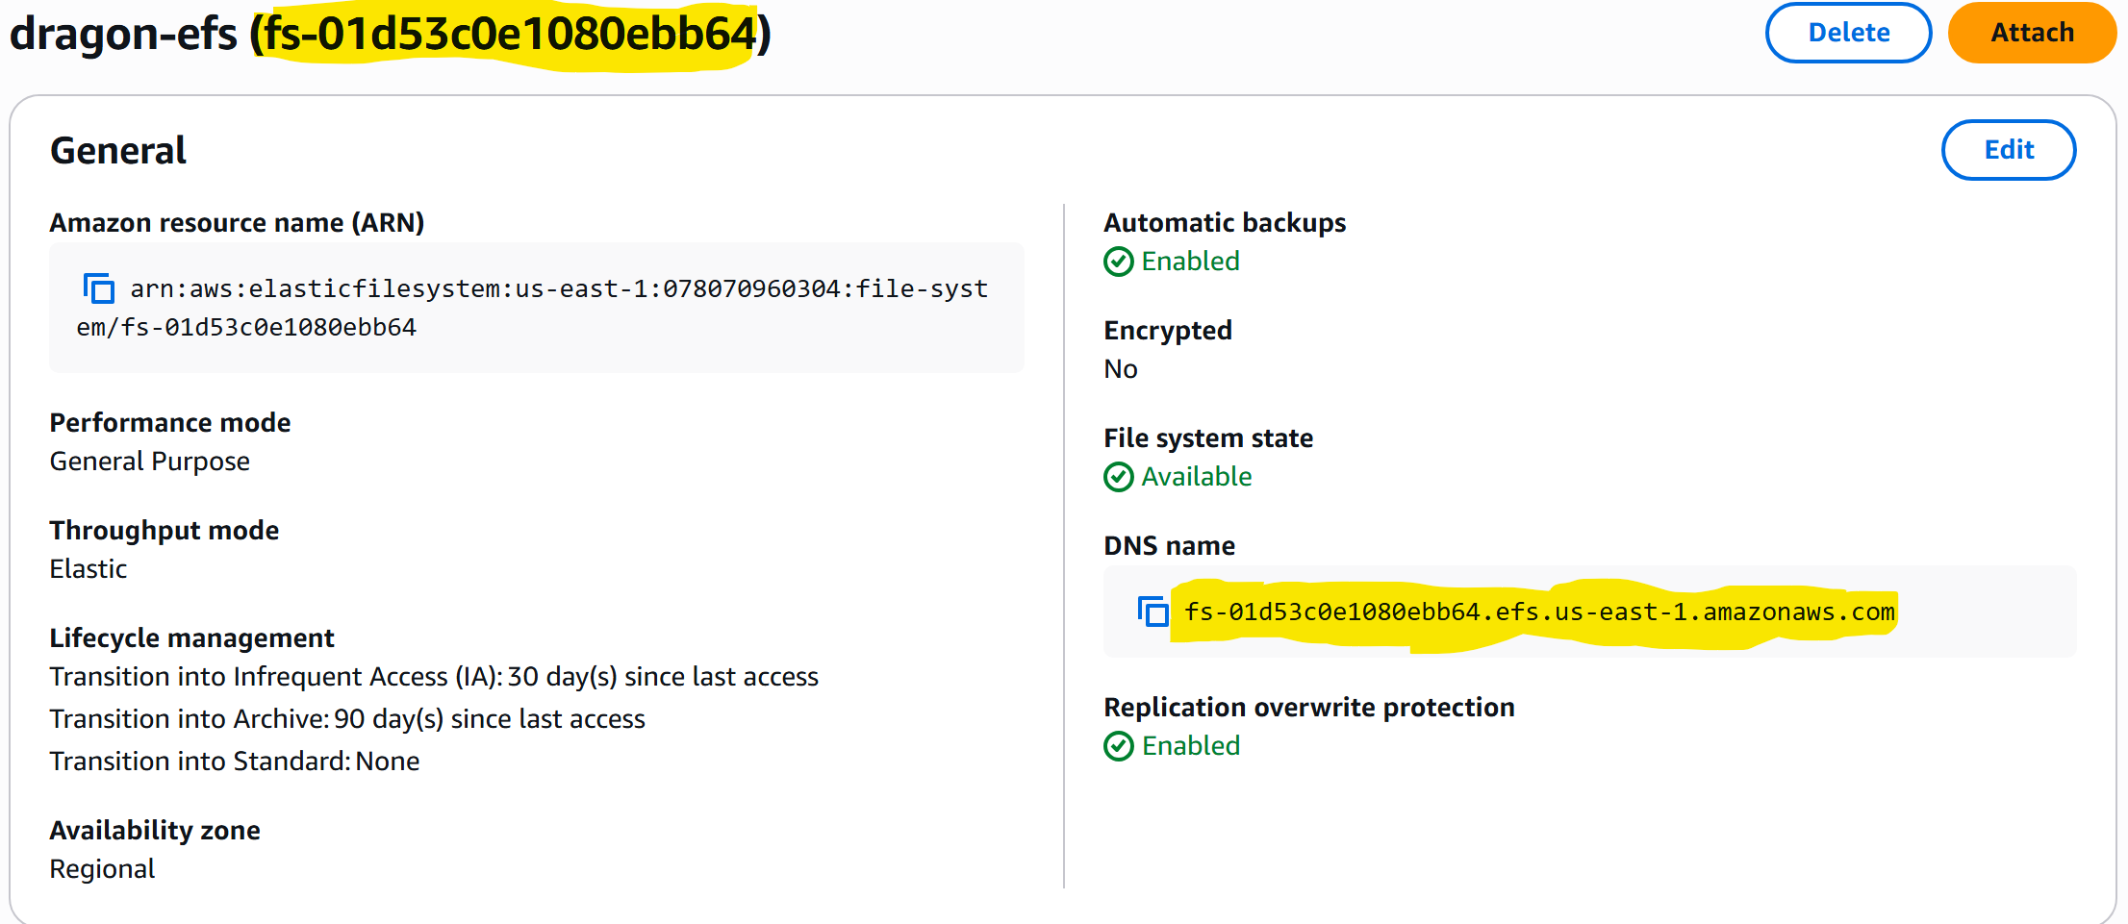This screenshot has height=924, width=2128.
Task: Open Edit for General settings
Action: (x=2008, y=150)
